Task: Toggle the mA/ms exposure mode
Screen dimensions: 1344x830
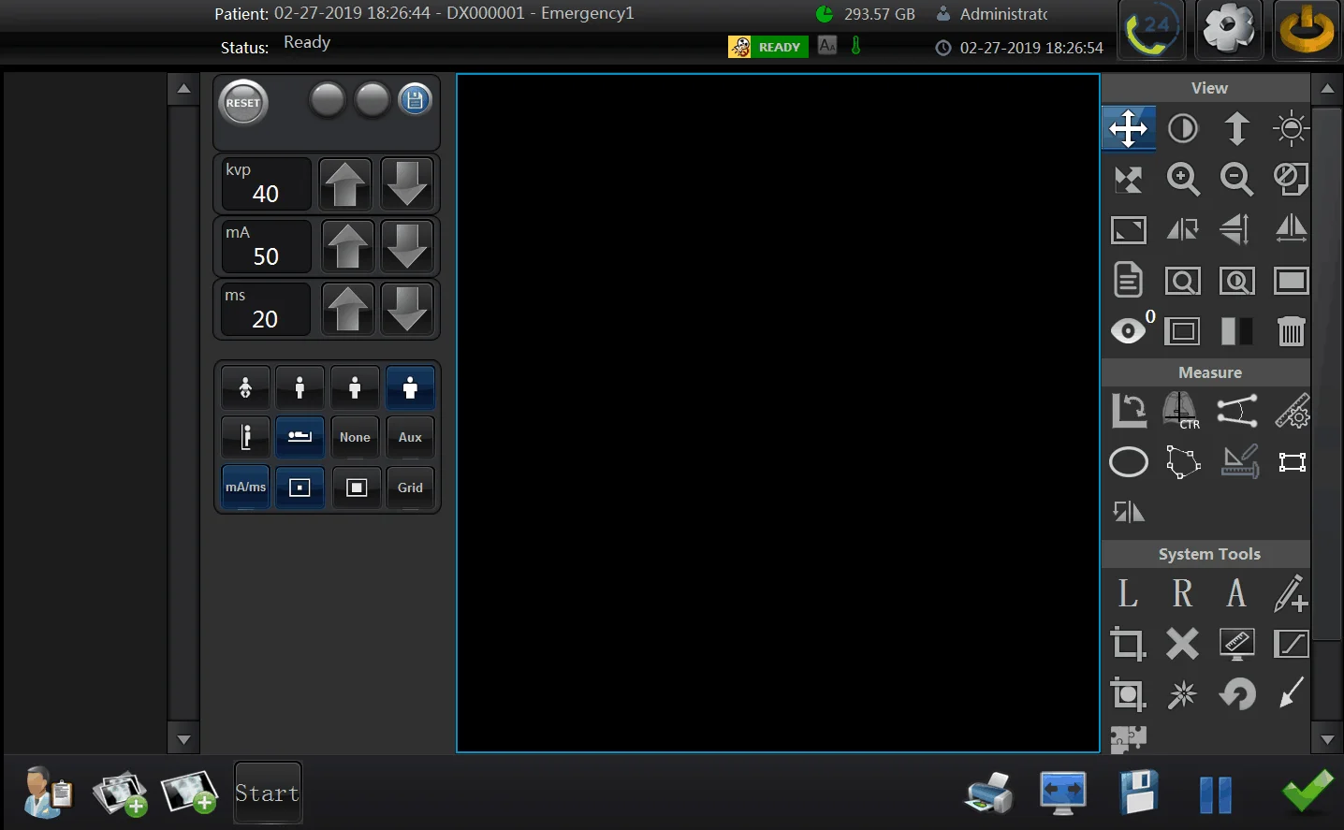Action: [245, 488]
